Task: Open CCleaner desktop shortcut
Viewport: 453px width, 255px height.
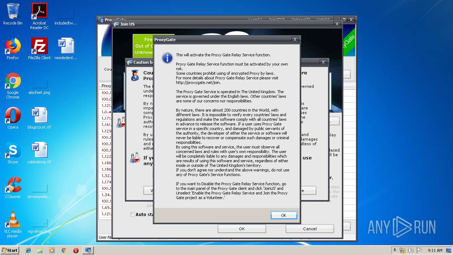Action: coord(13,188)
